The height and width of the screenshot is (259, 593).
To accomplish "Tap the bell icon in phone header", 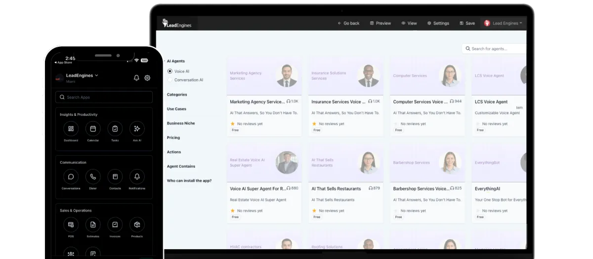I will (136, 78).
